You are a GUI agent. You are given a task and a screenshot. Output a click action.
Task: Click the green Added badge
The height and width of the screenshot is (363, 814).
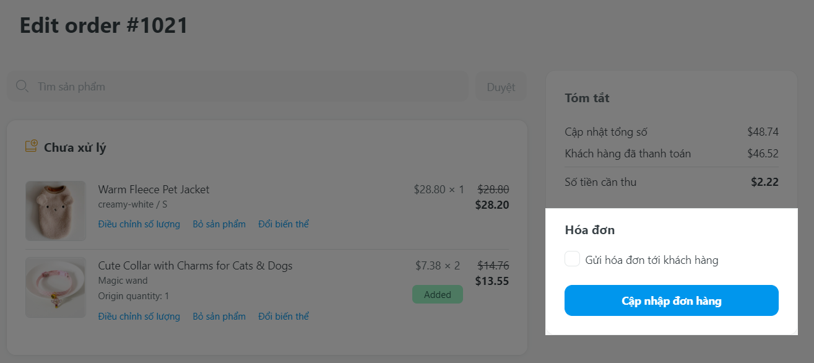(x=437, y=295)
